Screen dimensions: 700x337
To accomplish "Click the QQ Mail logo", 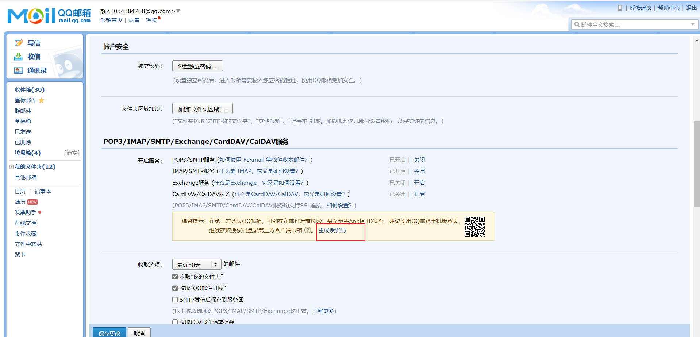I will 49,16.
